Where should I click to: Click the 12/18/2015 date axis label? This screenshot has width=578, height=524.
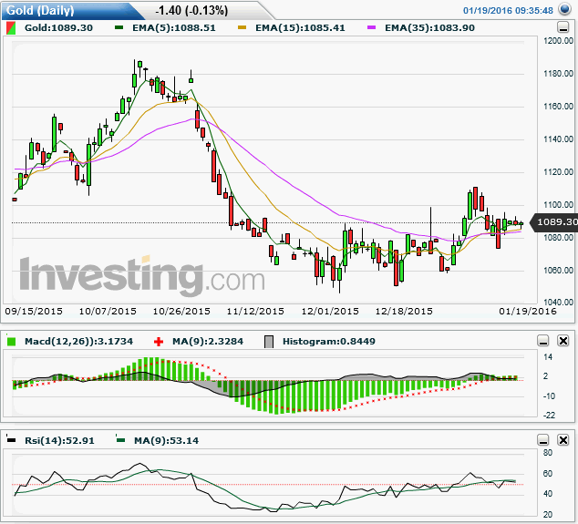pyautogui.click(x=404, y=312)
